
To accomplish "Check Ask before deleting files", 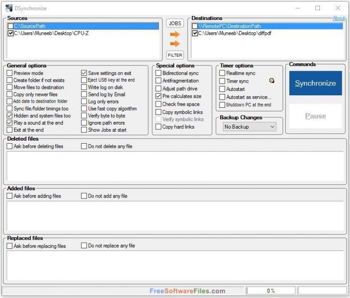I will (10, 146).
